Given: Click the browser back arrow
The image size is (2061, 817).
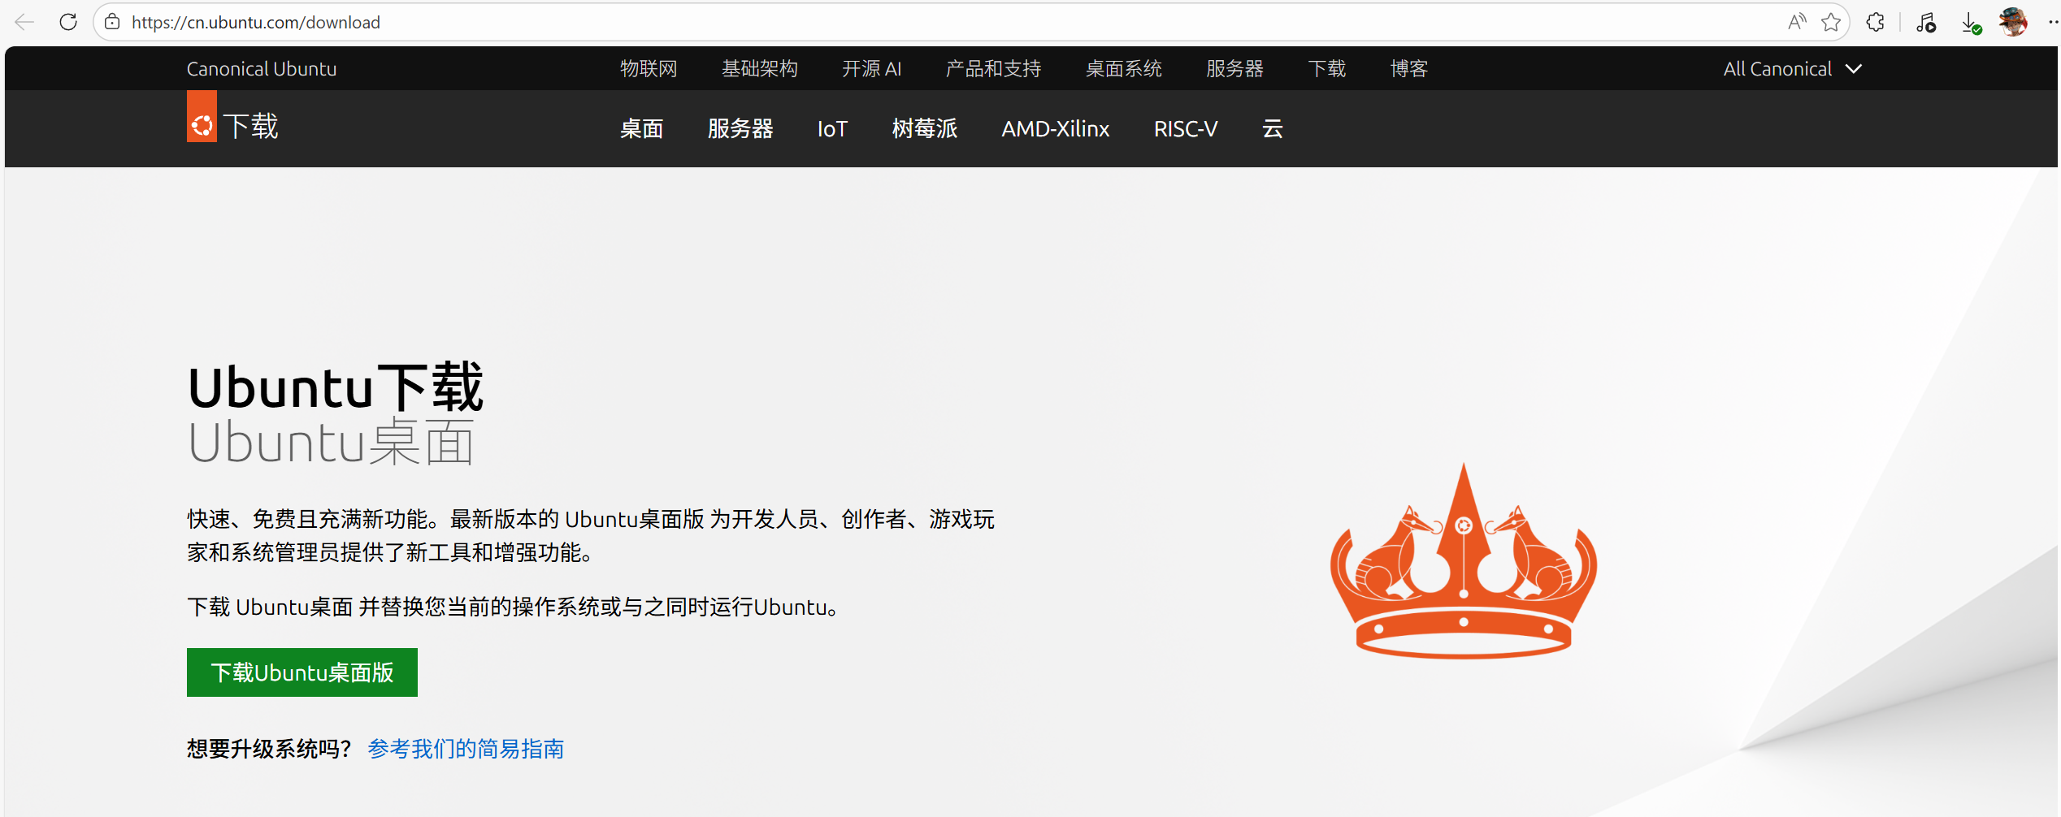Looking at the screenshot, I should click(x=24, y=22).
